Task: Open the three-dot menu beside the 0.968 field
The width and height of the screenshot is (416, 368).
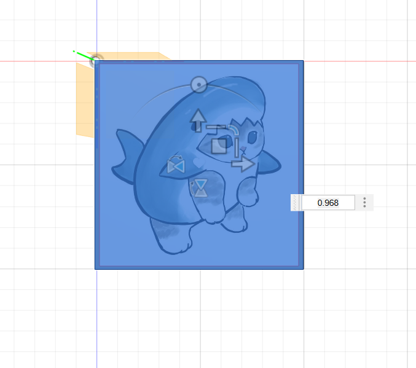Action: tap(364, 203)
